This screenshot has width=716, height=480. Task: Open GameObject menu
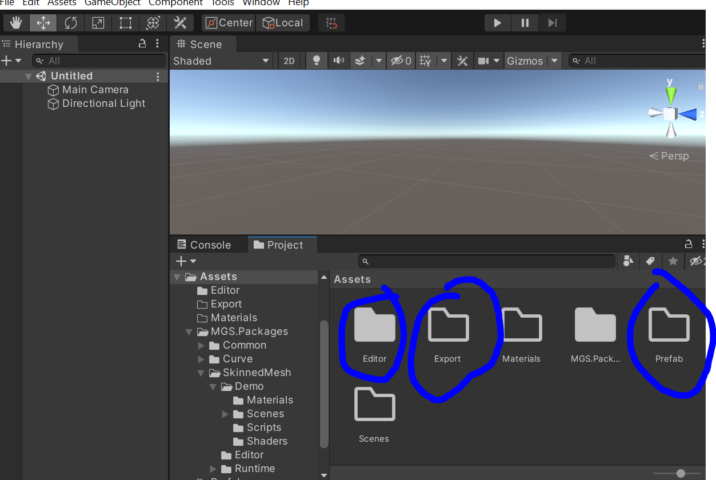click(113, 3)
